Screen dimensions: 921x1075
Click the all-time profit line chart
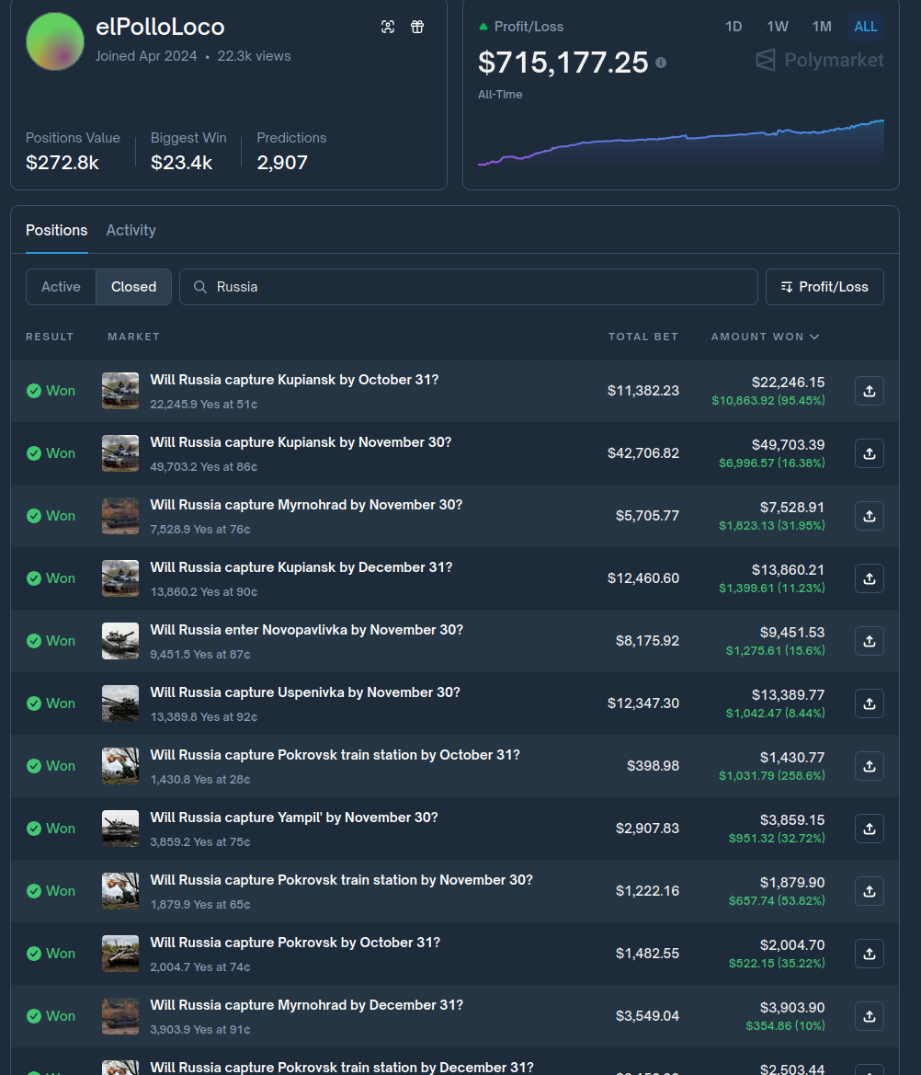[x=680, y=143]
